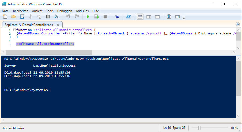Click the zoom slider in status bar
242x132 pixels.
(x=199, y=128)
